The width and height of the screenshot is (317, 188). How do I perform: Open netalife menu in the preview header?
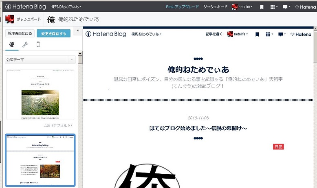click(238, 34)
